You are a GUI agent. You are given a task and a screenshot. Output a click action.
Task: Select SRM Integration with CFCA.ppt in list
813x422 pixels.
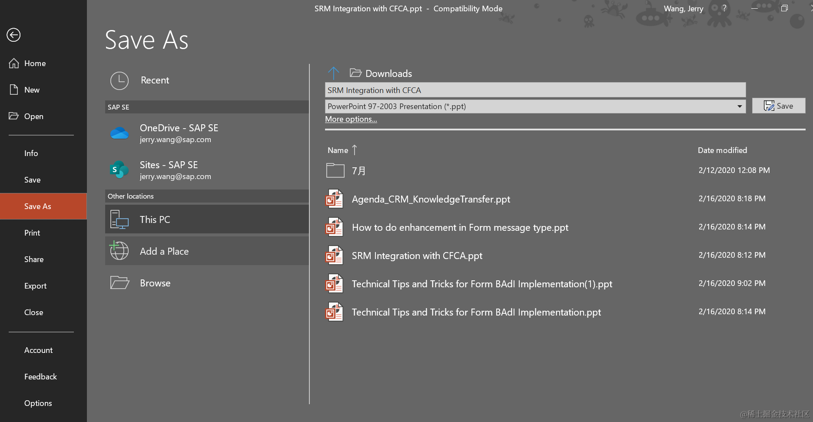pos(417,256)
